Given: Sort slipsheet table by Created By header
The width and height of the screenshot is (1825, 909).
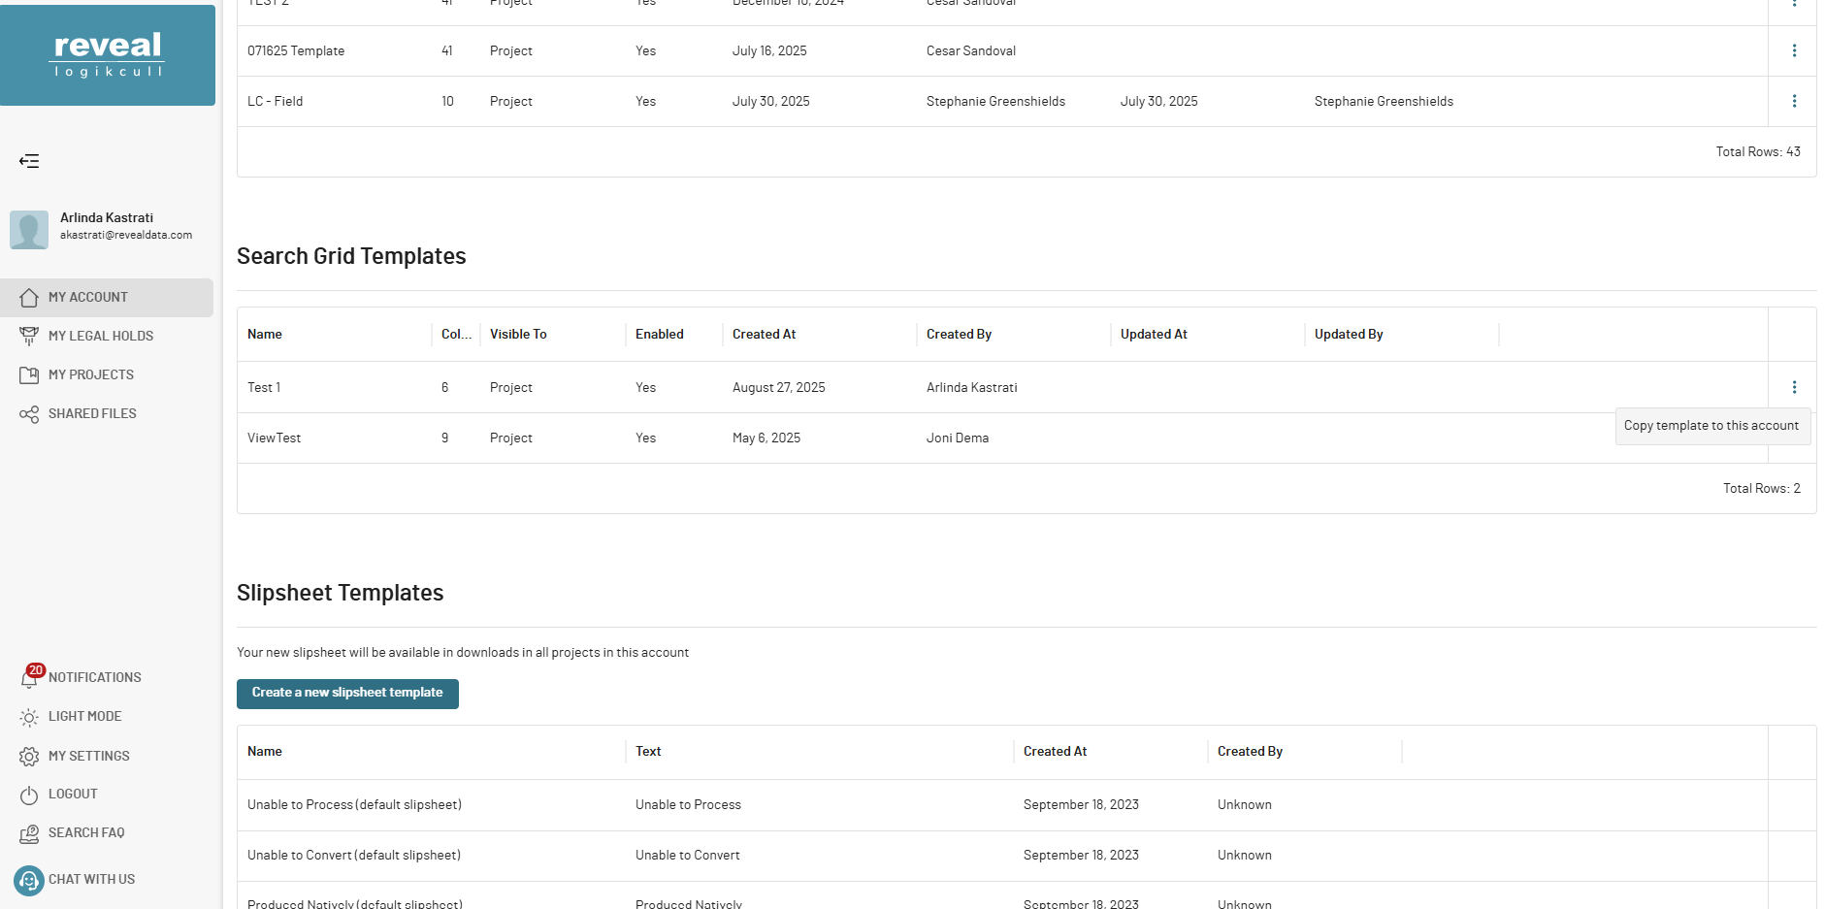Looking at the screenshot, I should (1250, 752).
